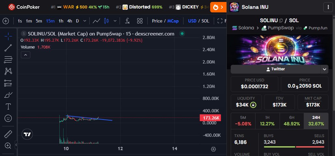Open the indicators fx menu
Screen dimensions: 335x156
coord(127,21)
